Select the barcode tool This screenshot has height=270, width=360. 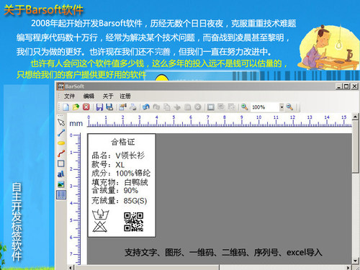tap(61, 194)
